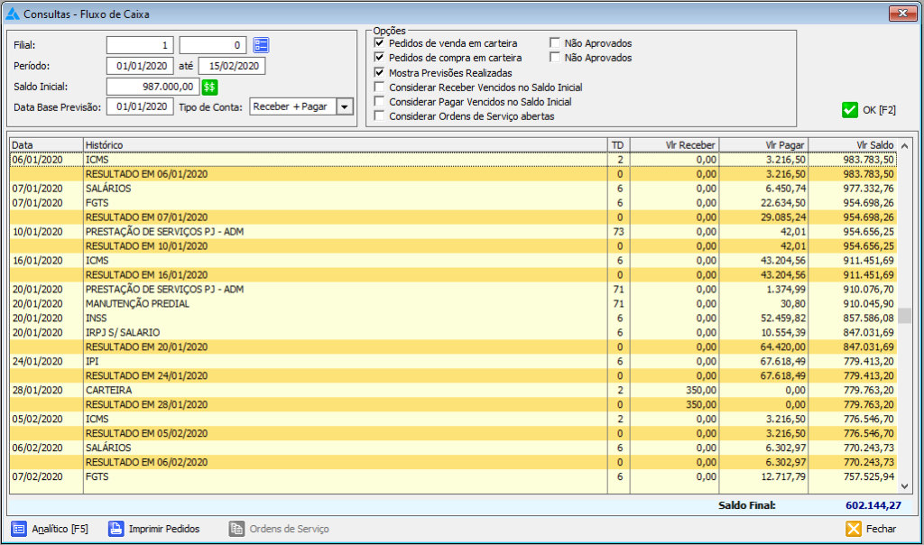Click the green checkmark OK [F2] icon
The image size is (924, 545).
pos(849,110)
